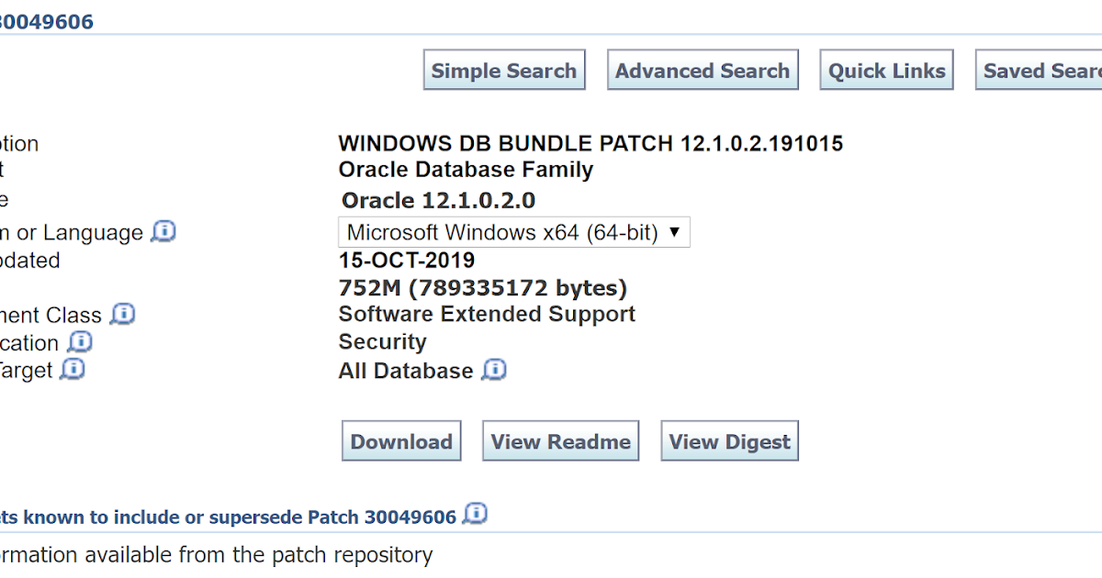Open the patch View Readme
Screen dimensions: 1102x578
coord(560,440)
